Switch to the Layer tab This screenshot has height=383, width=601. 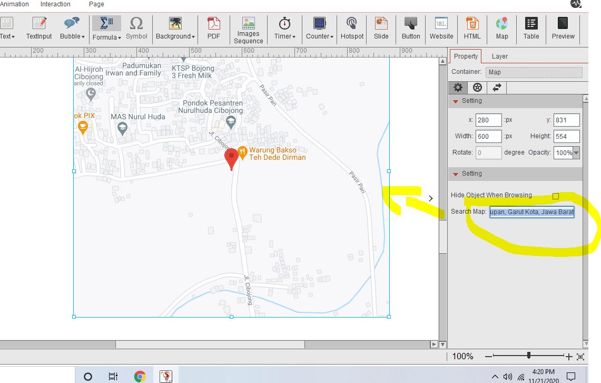tap(499, 56)
